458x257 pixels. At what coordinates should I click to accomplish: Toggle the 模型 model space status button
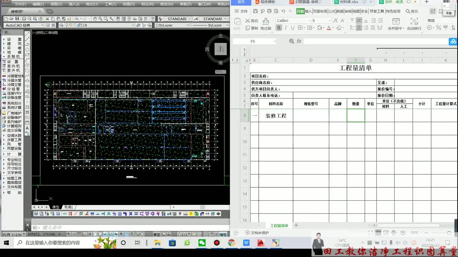coord(157,234)
